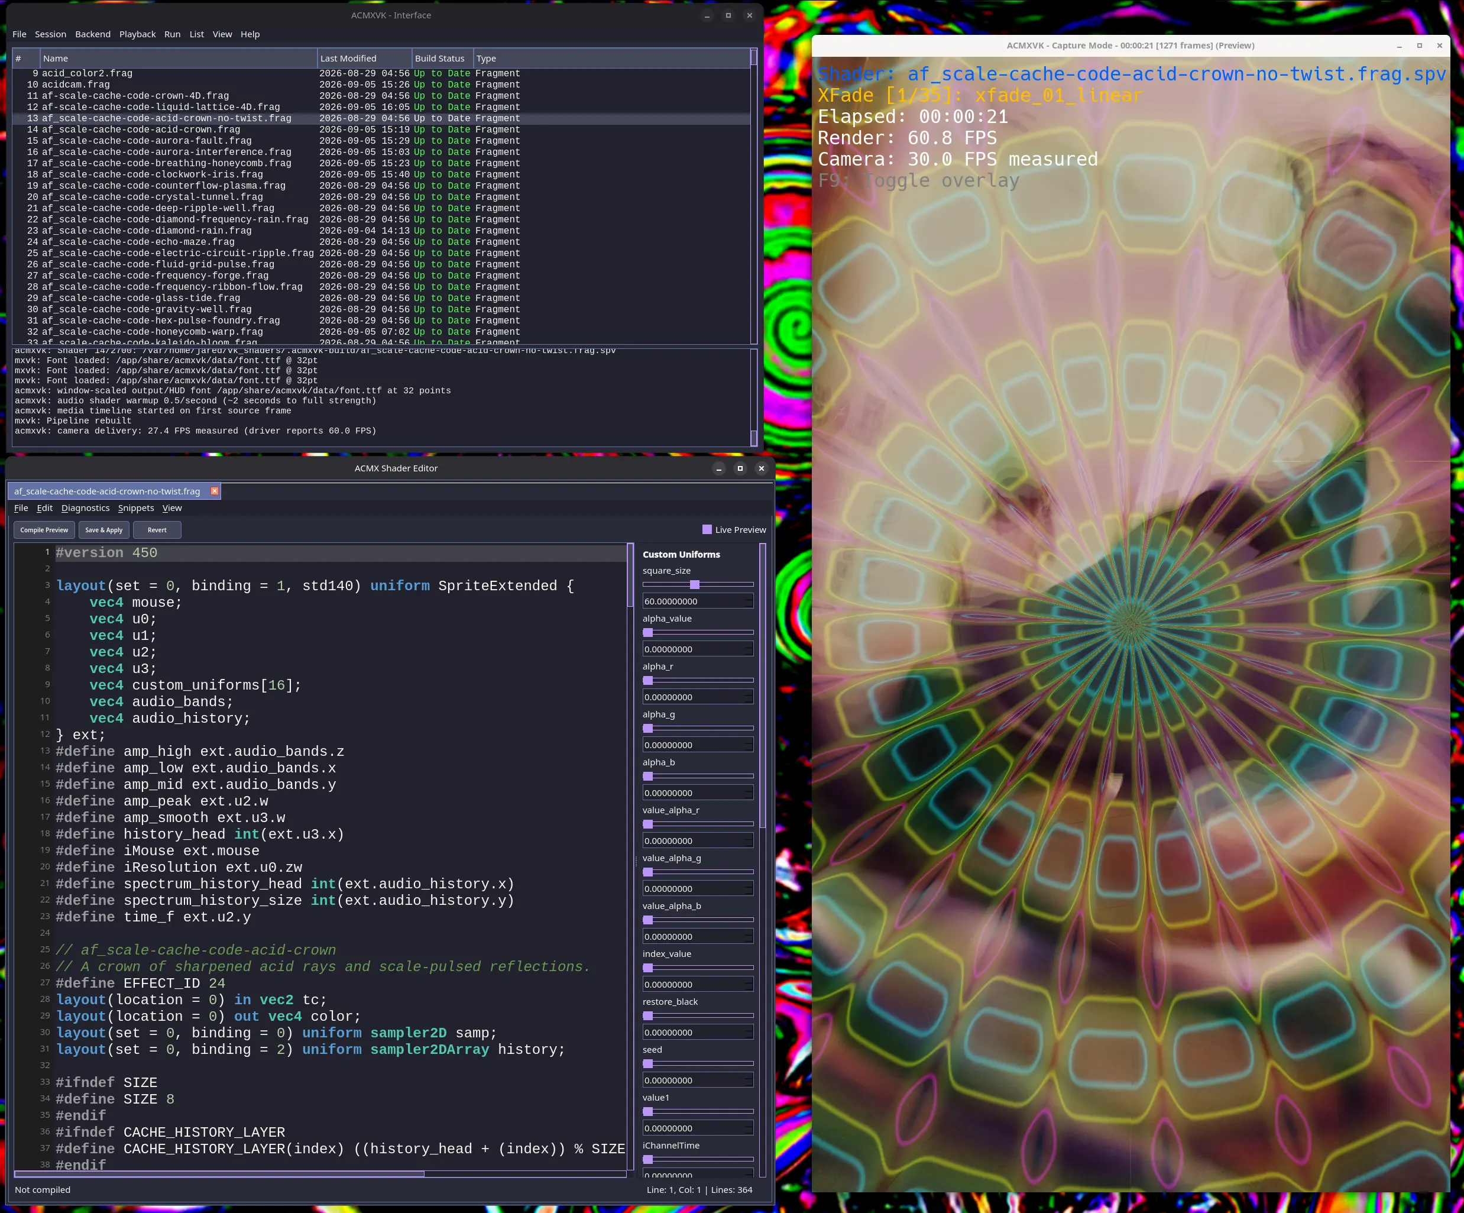Image resolution: width=1464 pixels, height=1213 pixels.
Task: Adjust the alpha_value slider
Action: click(x=698, y=632)
